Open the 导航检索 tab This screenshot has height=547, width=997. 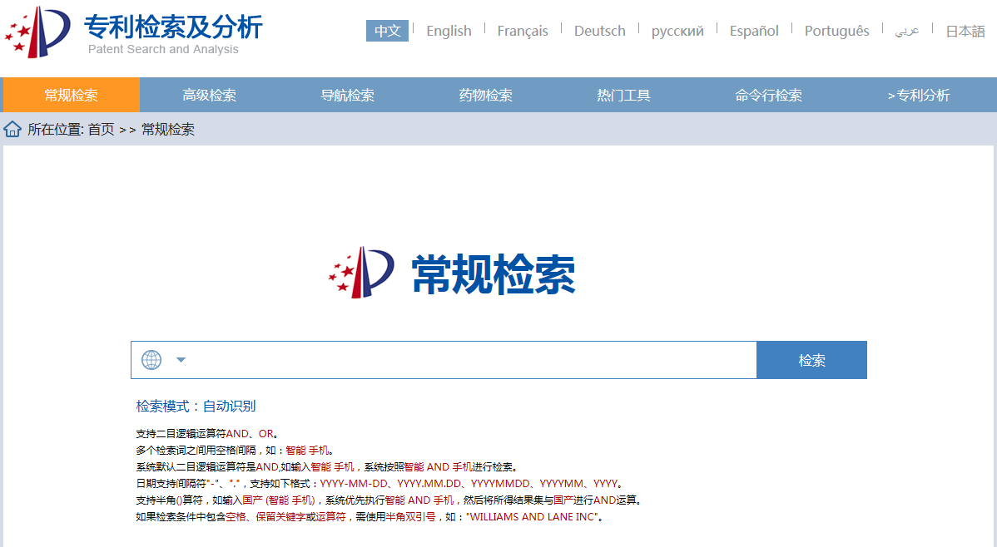[x=347, y=96]
